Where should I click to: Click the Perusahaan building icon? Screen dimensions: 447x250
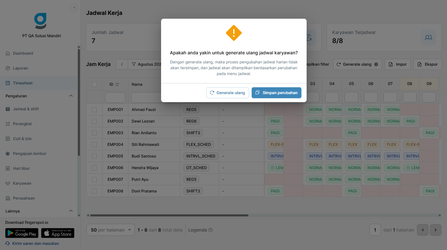[8, 198]
